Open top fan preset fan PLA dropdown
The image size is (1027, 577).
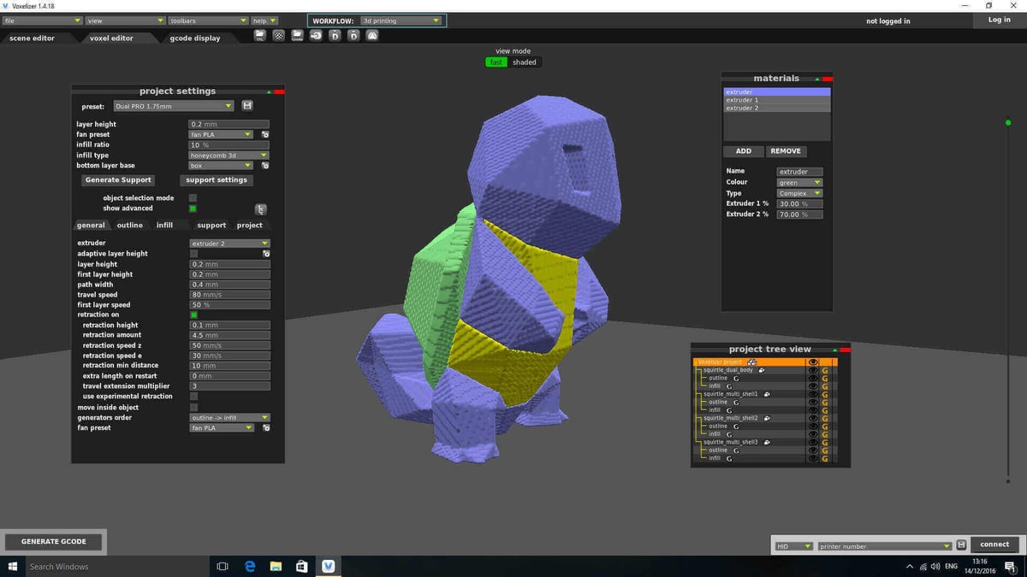pyautogui.click(x=221, y=134)
